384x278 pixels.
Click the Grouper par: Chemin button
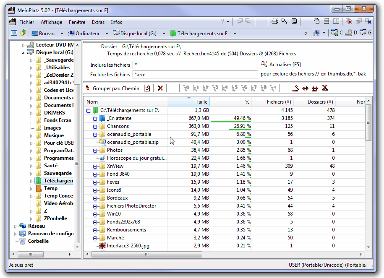tap(112, 88)
